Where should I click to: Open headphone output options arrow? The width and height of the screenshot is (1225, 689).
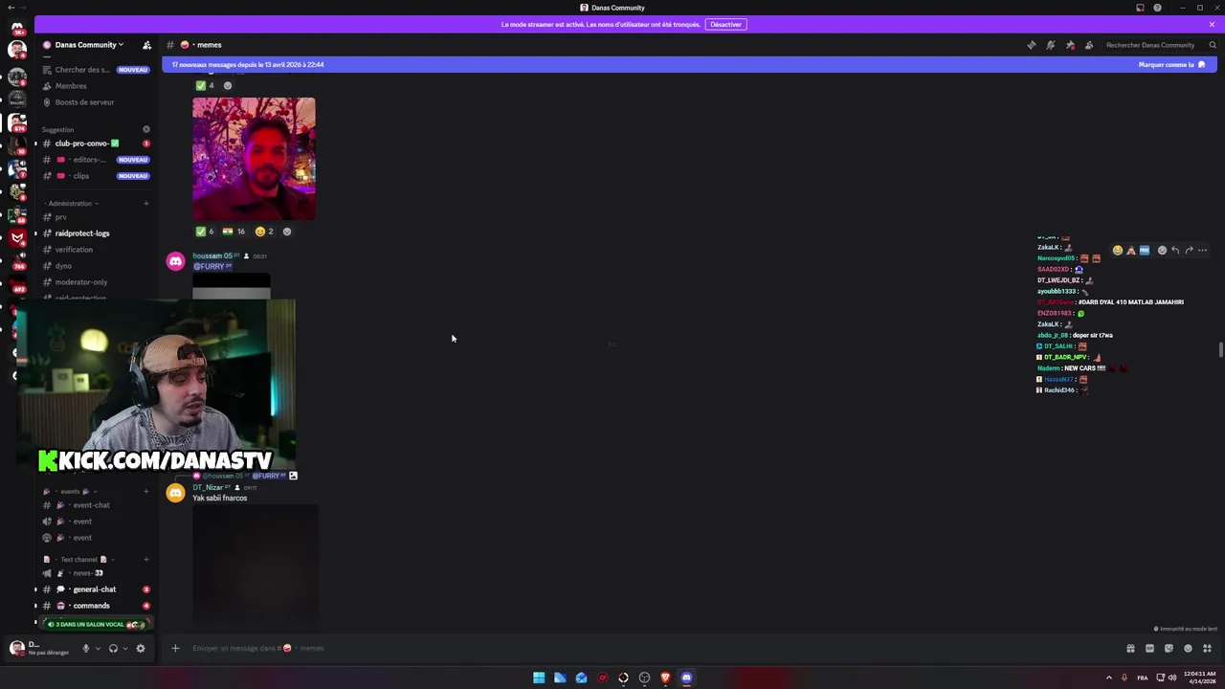click(x=124, y=648)
